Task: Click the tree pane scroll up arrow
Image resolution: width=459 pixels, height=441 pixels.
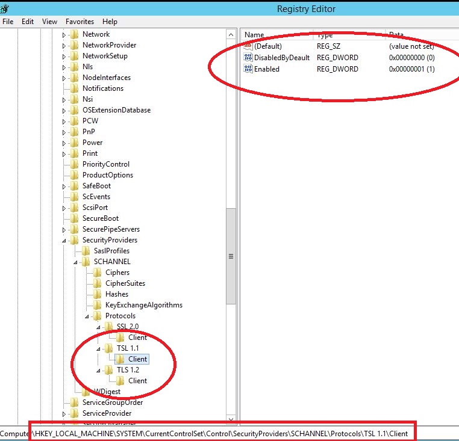Action: click(x=231, y=35)
